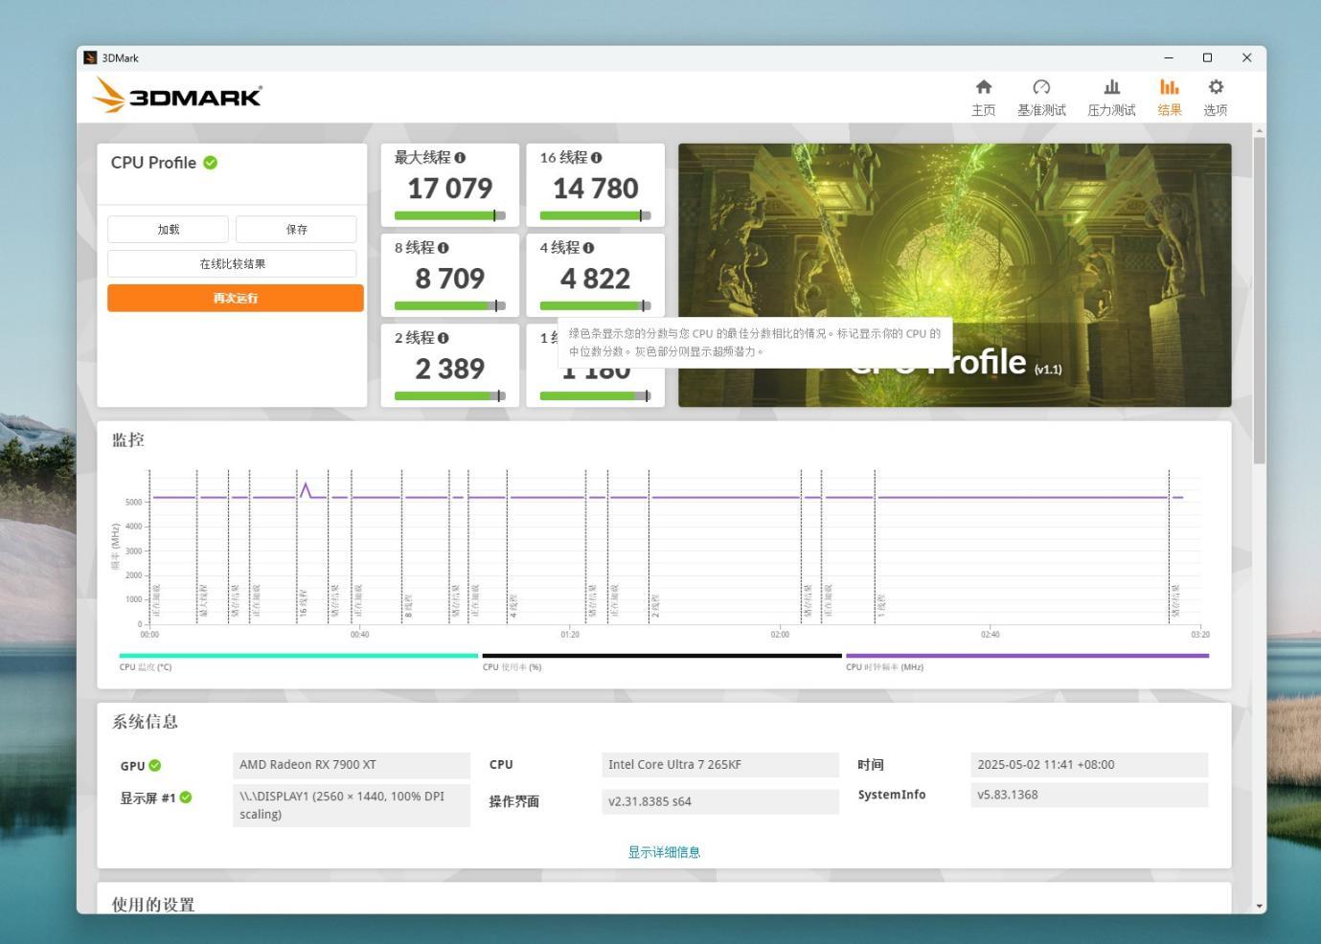This screenshot has width=1321, height=944.
Task: Maximize the 3DMark window
Action: [x=1207, y=57]
